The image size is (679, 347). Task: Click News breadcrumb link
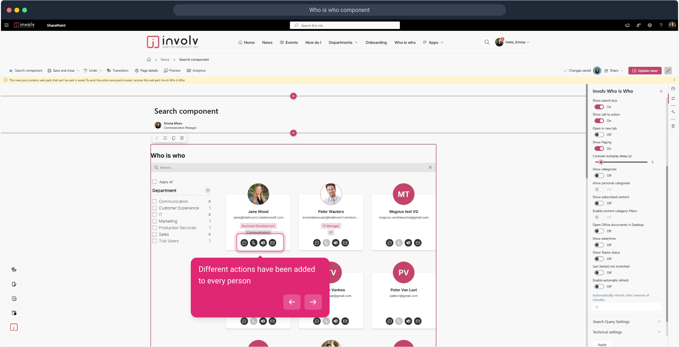(x=165, y=59)
